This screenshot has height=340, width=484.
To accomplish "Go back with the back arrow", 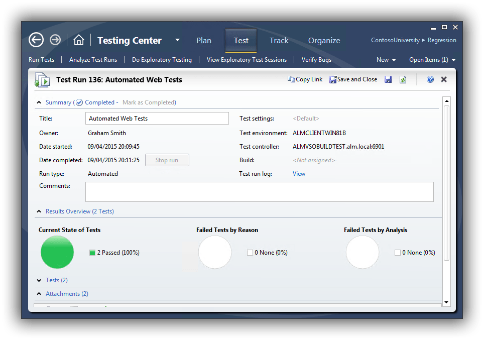I will pos(36,40).
